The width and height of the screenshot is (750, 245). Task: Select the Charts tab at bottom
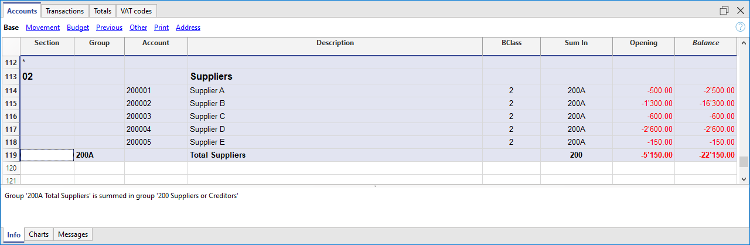tap(39, 234)
